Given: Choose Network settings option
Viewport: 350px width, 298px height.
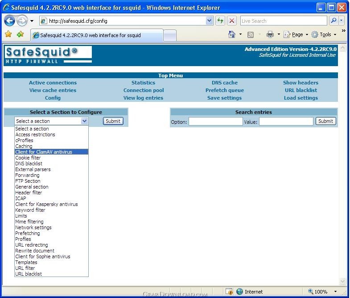Looking at the screenshot, I should [52, 227].
